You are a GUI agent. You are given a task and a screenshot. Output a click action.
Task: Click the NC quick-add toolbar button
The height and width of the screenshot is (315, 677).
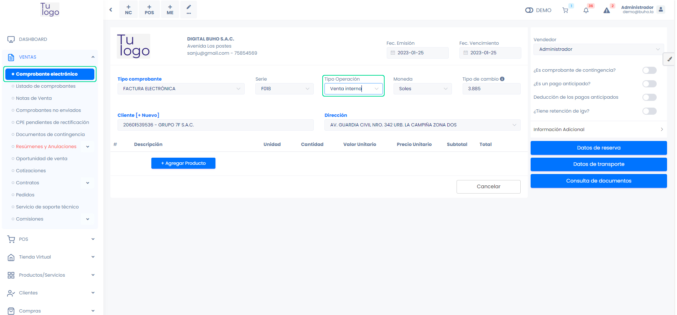(129, 10)
